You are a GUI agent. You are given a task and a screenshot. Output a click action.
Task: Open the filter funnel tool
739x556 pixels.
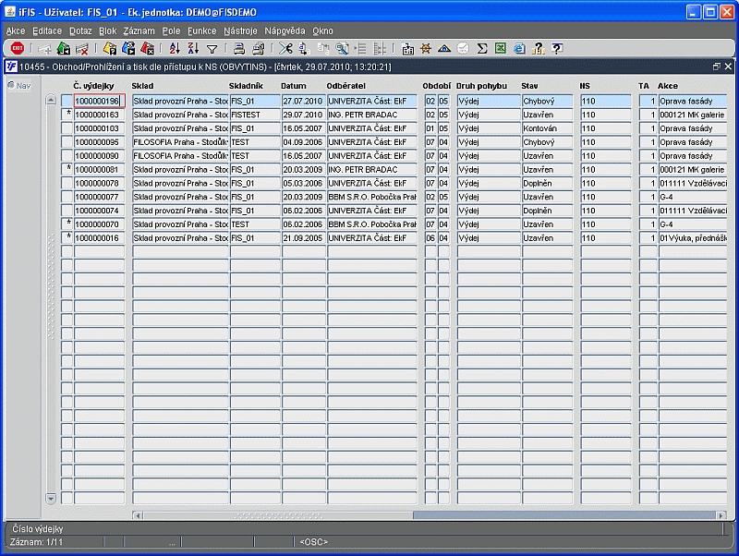[212, 49]
